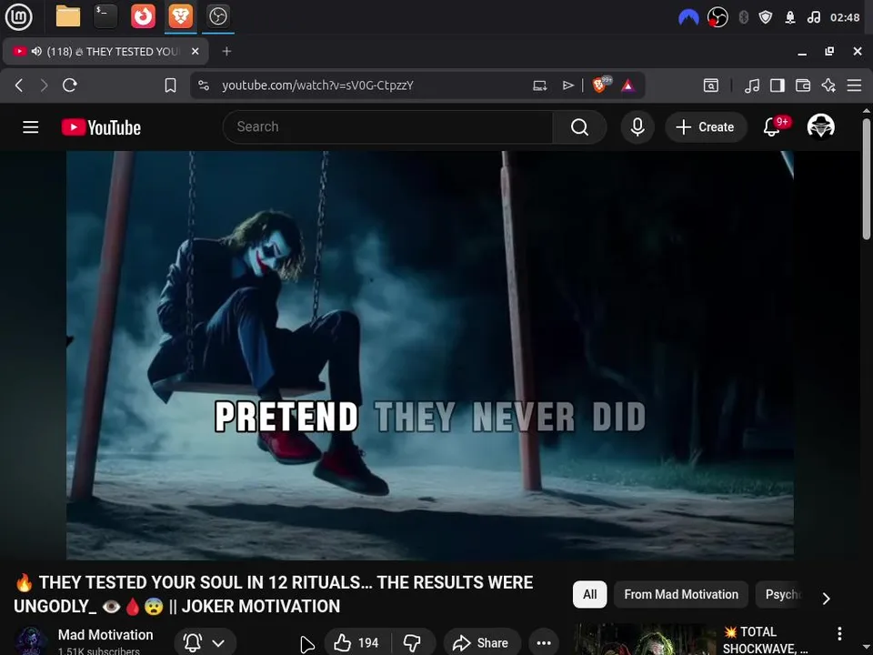873x655 pixels.
Task: Open the shield security tray icon
Action: click(766, 18)
